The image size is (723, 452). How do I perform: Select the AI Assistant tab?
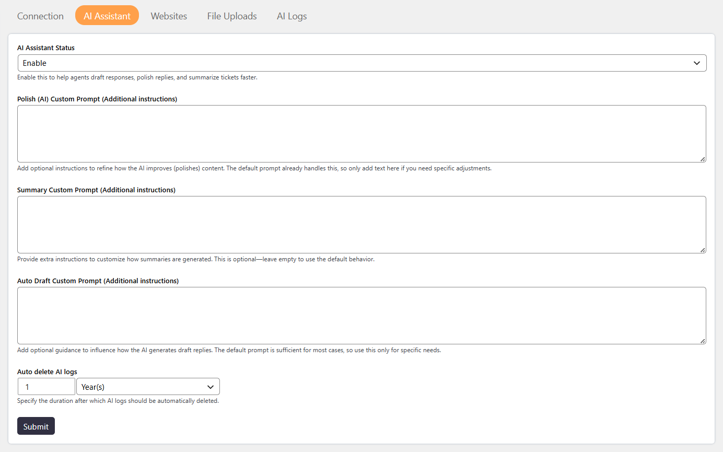point(107,16)
